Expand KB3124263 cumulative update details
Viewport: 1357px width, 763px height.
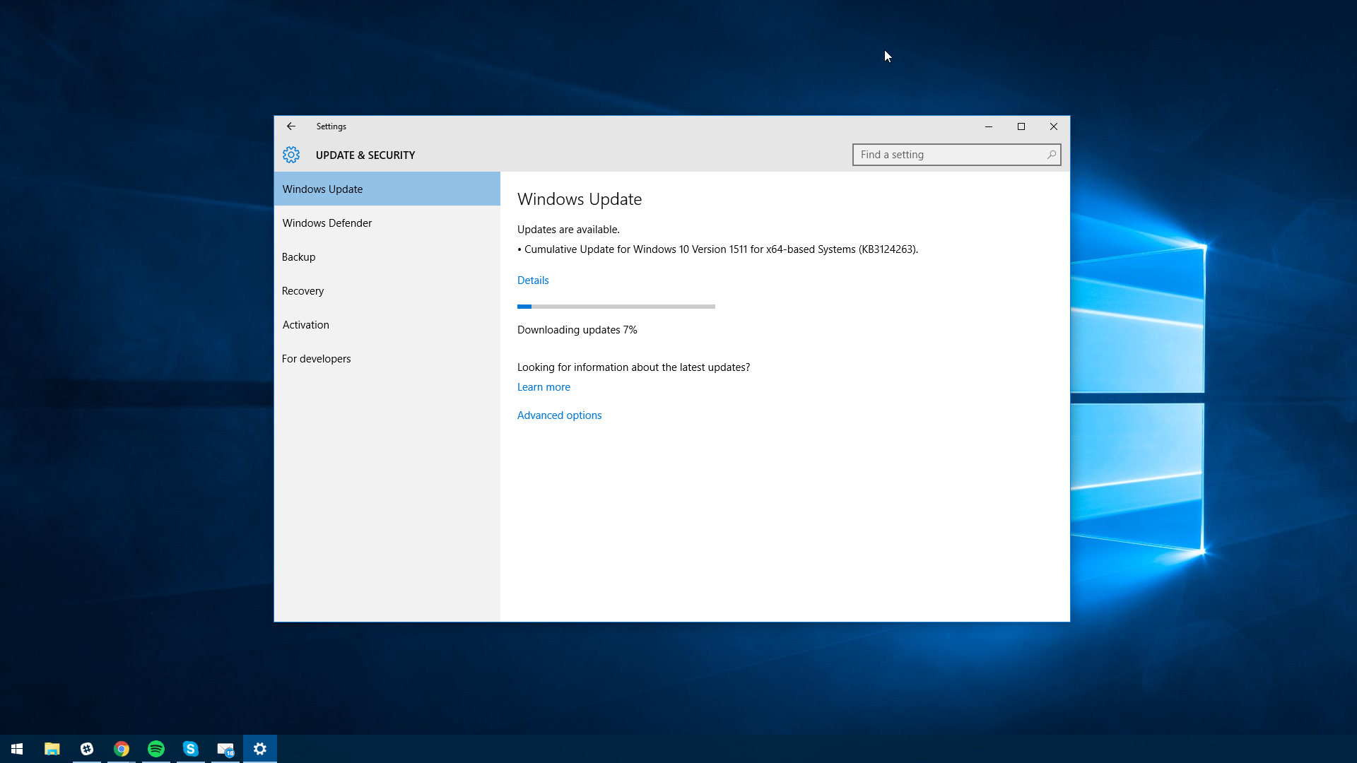pyautogui.click(x=532, y=280)
